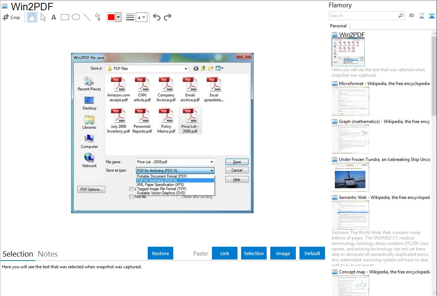The image size is (437, 296).
Task: Click the Flamory panel scrollbar
Action: (434, 75)
